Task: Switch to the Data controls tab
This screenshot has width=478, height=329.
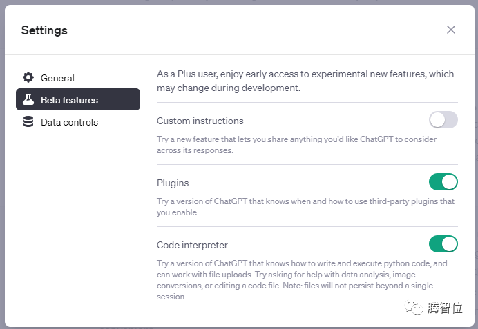Action: (69, 122)
